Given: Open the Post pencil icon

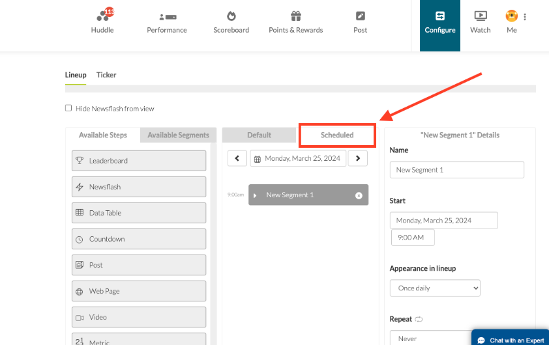Looking at the screenshot, I should (x=361, y=16).
